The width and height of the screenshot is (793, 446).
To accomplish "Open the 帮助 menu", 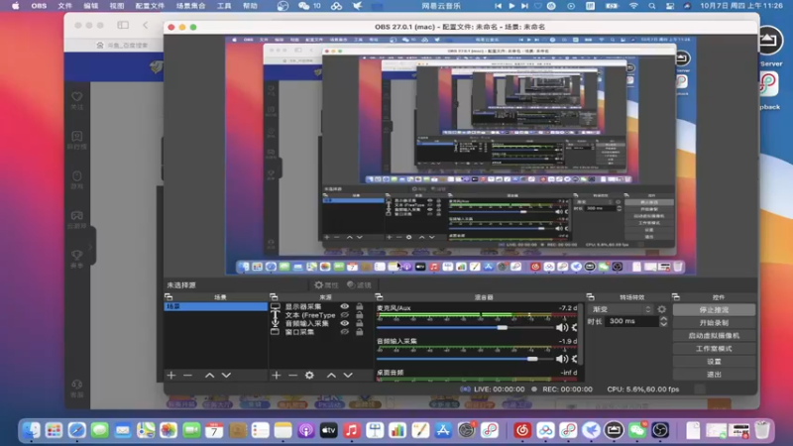I will click(250, 6).
